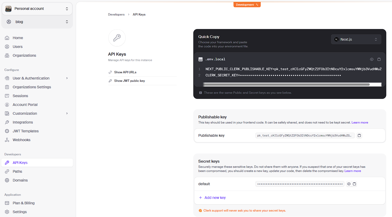The height and width of the screenshot is (217, 392).
Task: Click the Organizations building icon in sidebar
Action: tap(7, 55)
